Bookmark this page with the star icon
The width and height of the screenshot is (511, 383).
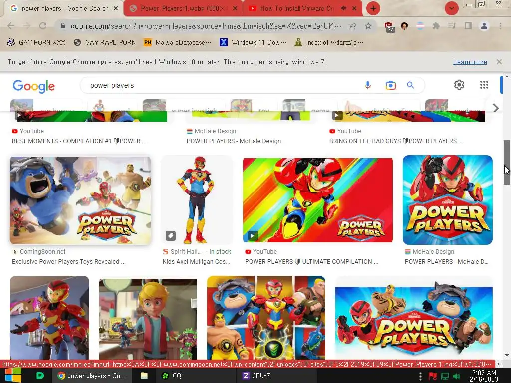tap(368, 26)
